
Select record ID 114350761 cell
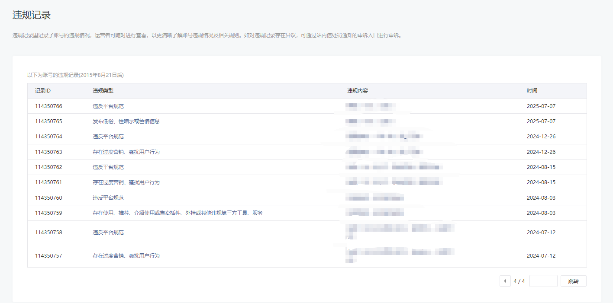[x=48, y=182]
